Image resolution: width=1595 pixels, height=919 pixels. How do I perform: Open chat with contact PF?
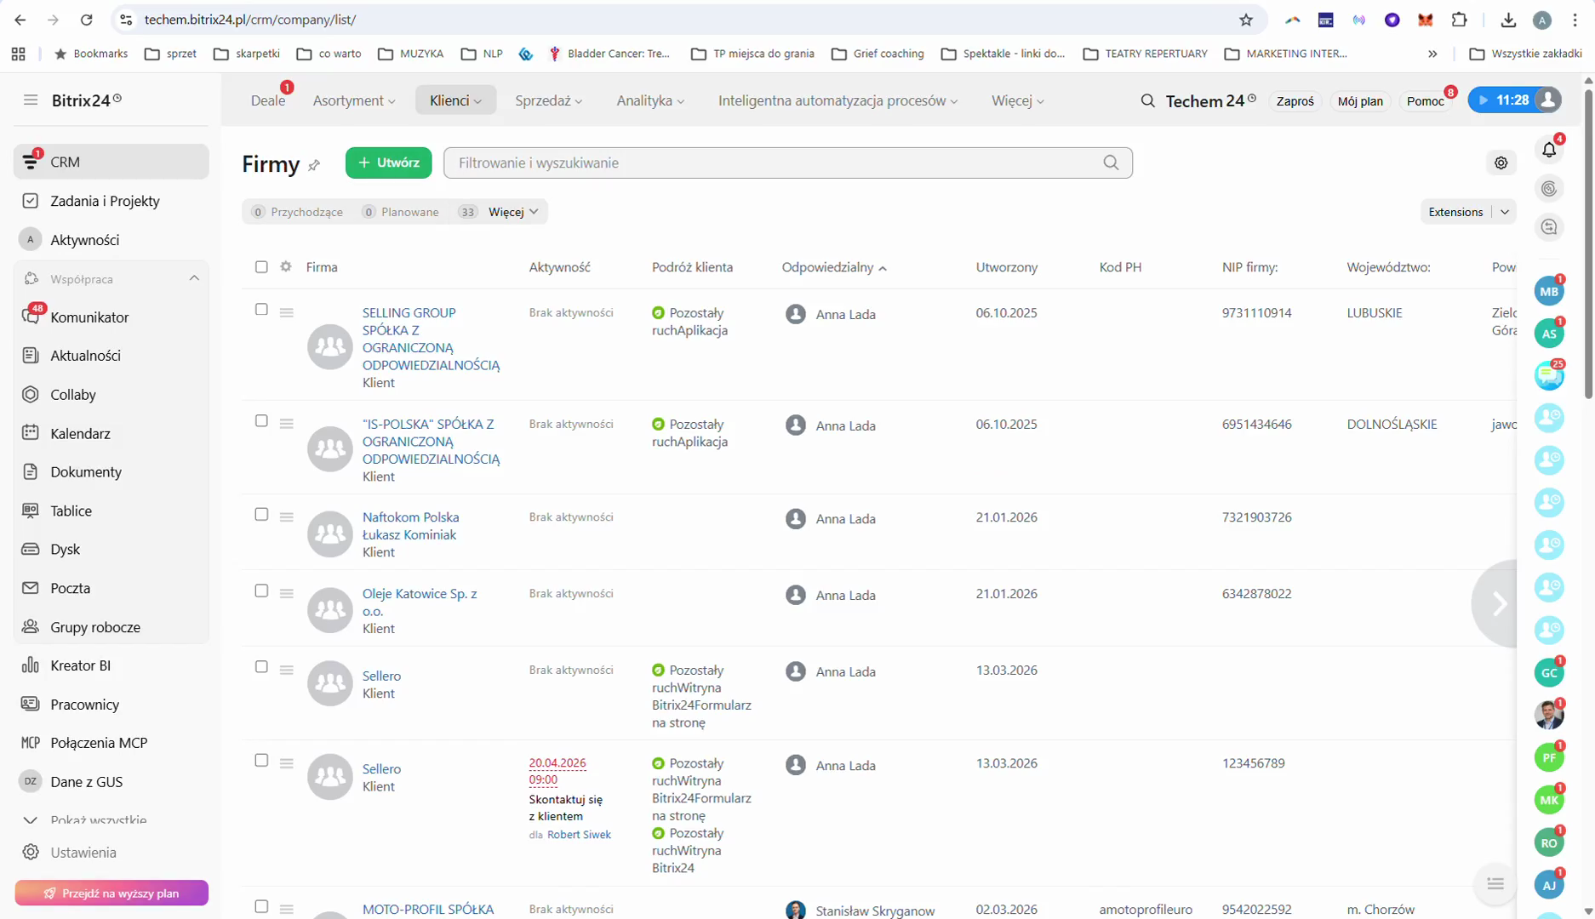(1549, 756)
